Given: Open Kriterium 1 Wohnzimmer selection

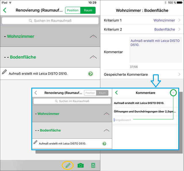Looking at the screenshot, I should pyautogui.click(x=142, y=20).
